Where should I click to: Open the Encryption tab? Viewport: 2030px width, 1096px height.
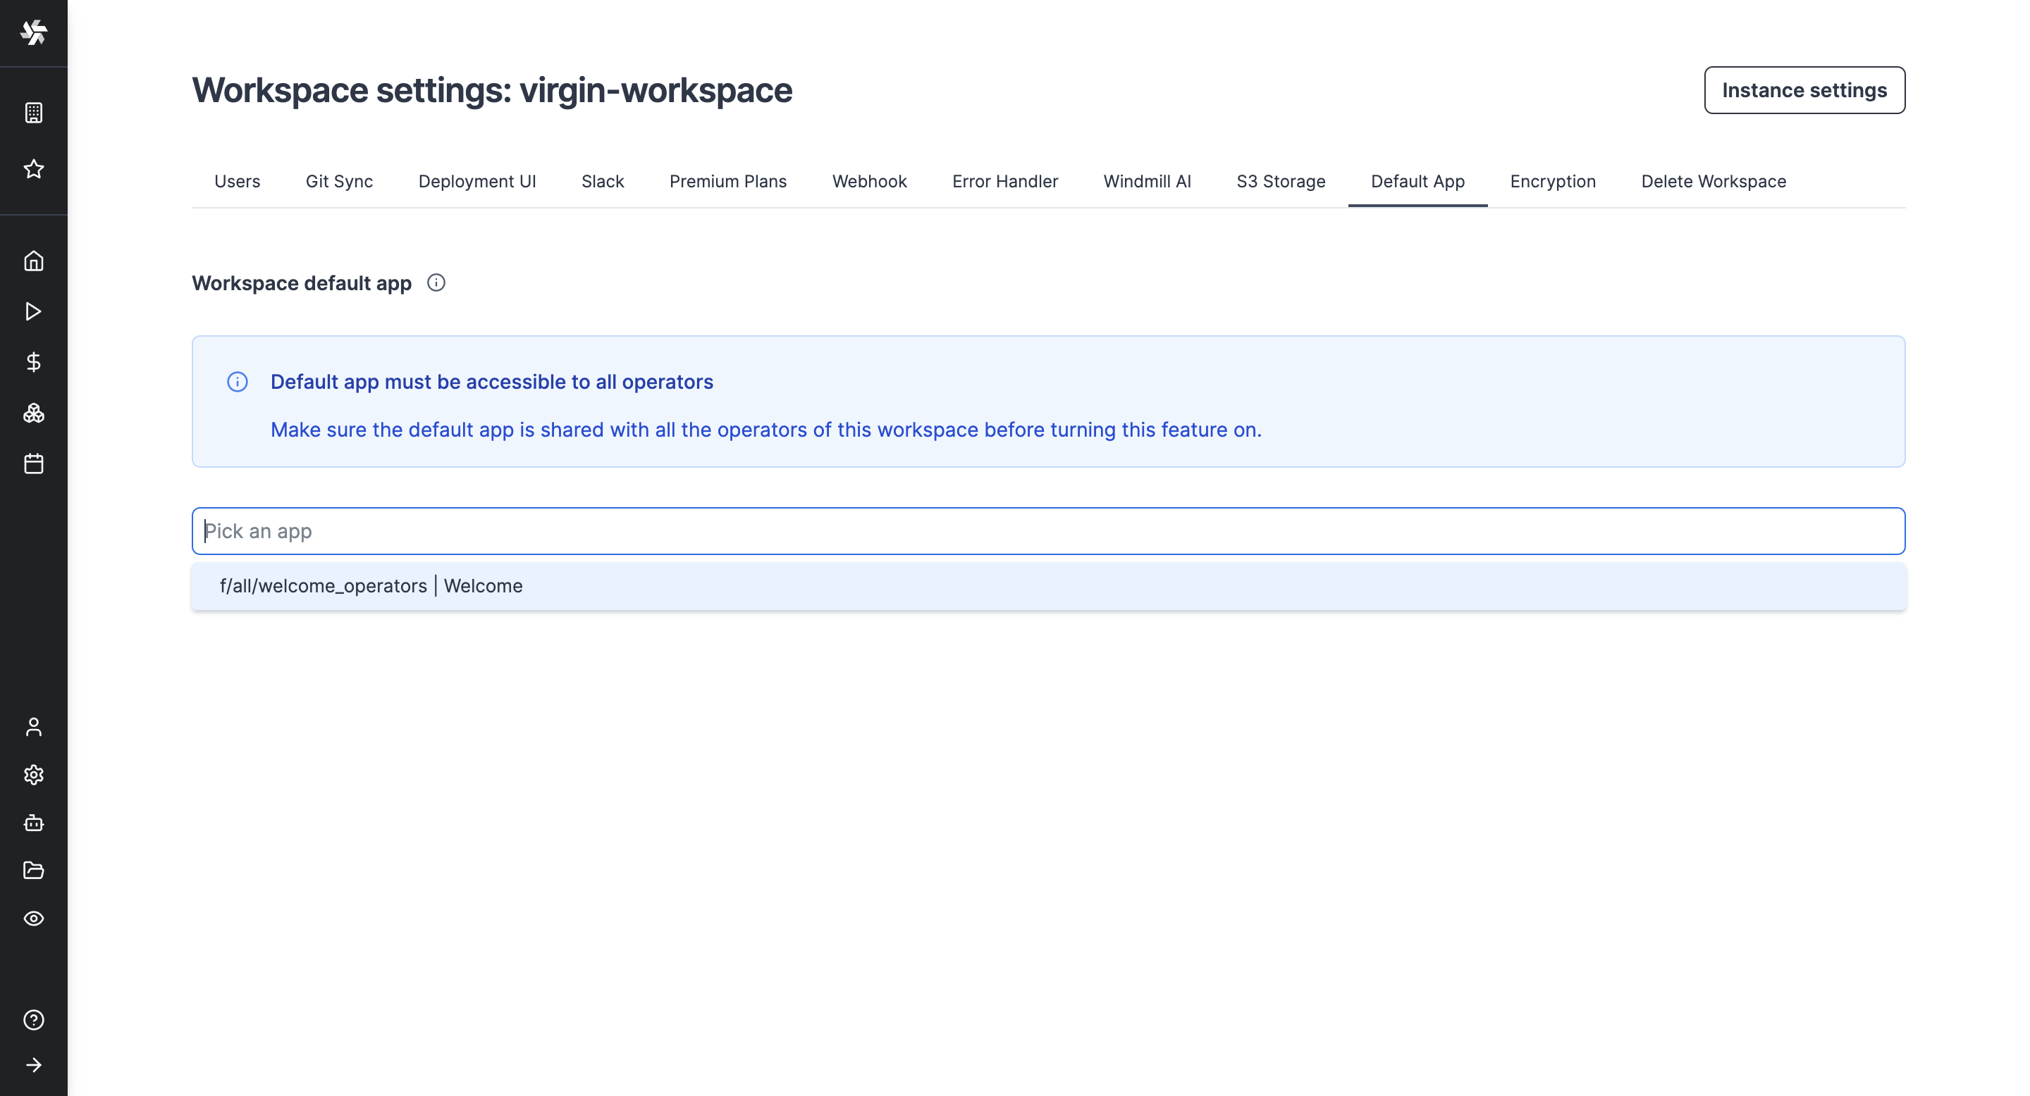tap(1552, 181)
